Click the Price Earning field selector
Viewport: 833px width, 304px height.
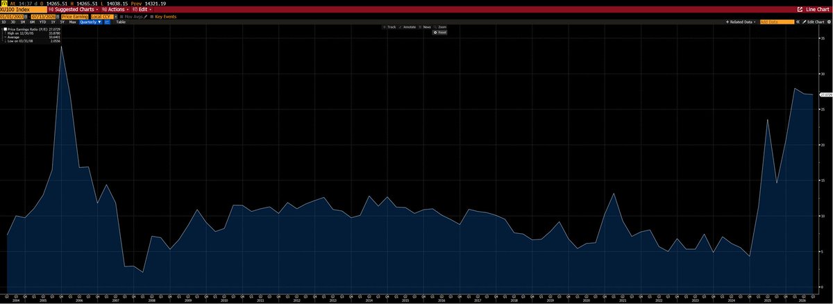tap(74, 17)
